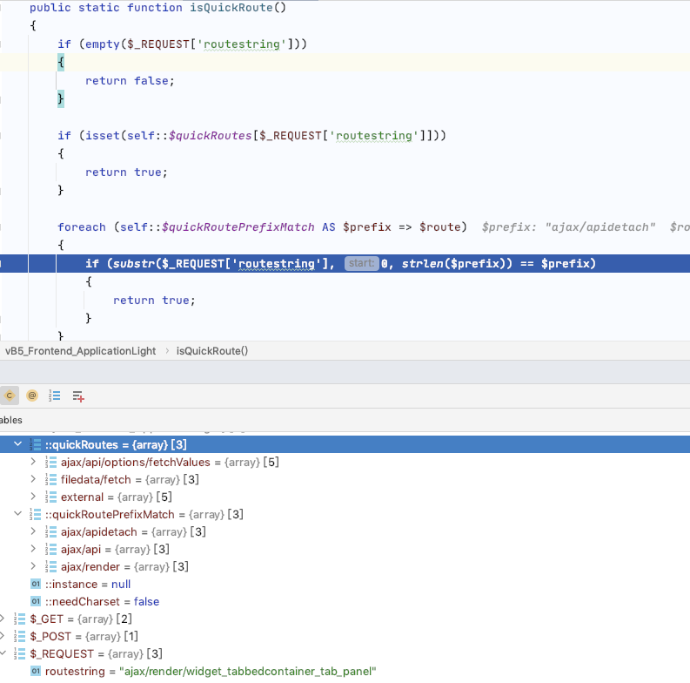This screenshot has width=690, height=683.
Task: Click the add watch list-plus icon
Action: [x=78, y=396]
